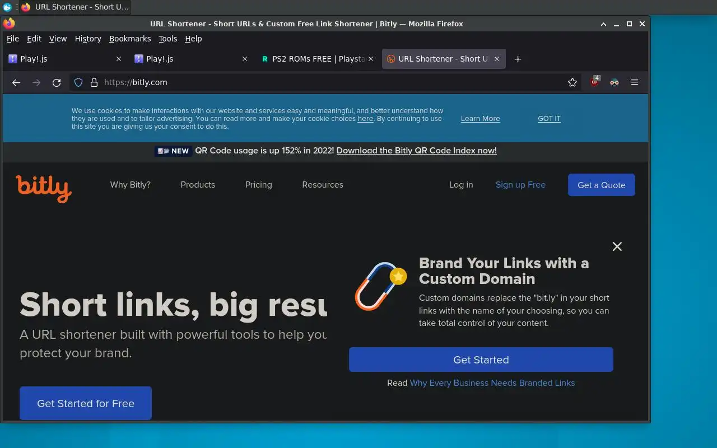
Task: Open the Bookmarks menu
Action: [130, 39]
